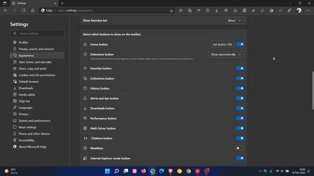Viewport: 314px width, 176px height.
Task: Click the user profile avatar
Action: [x=299, y=10]
